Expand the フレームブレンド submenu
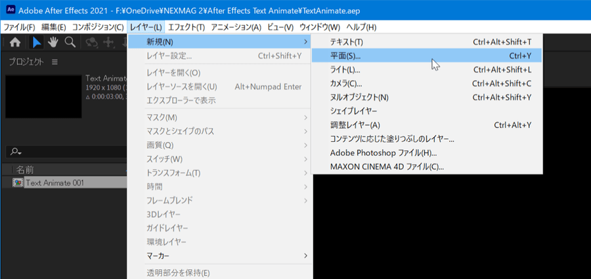The height and width of the screenshot is (279, 591). pos(219,200)
